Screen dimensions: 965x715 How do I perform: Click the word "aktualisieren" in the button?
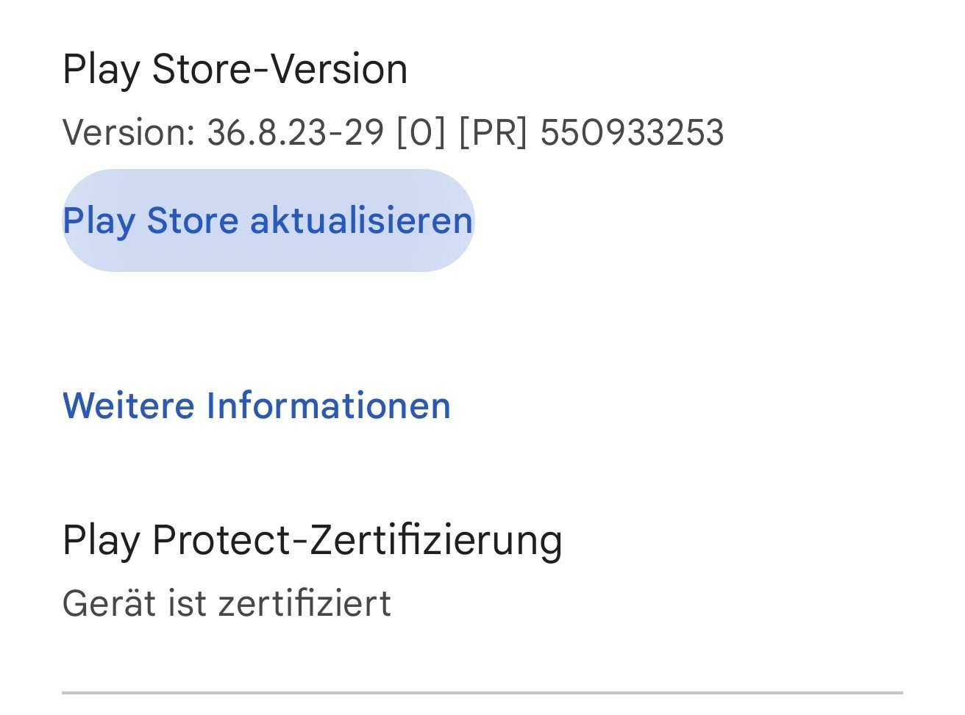(361, 220)
